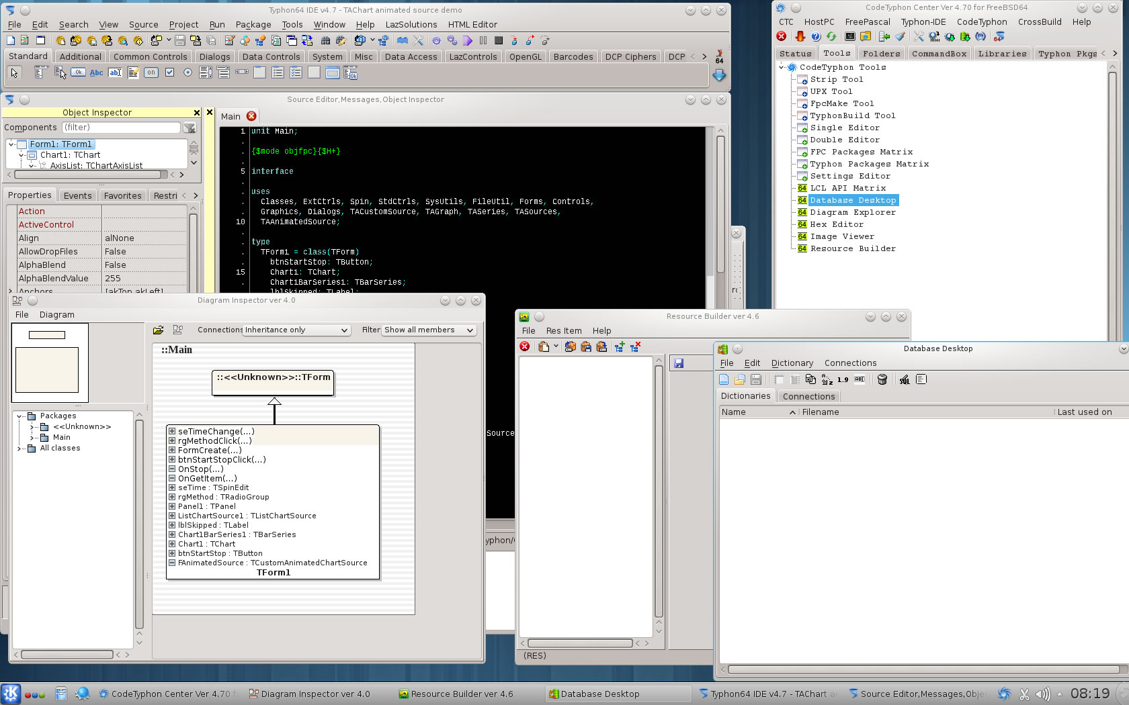Image resolution: width=1129 pixels, height=705 pixels.
Task: Click the delete resource item icon with red X
Action: point(635,346)
